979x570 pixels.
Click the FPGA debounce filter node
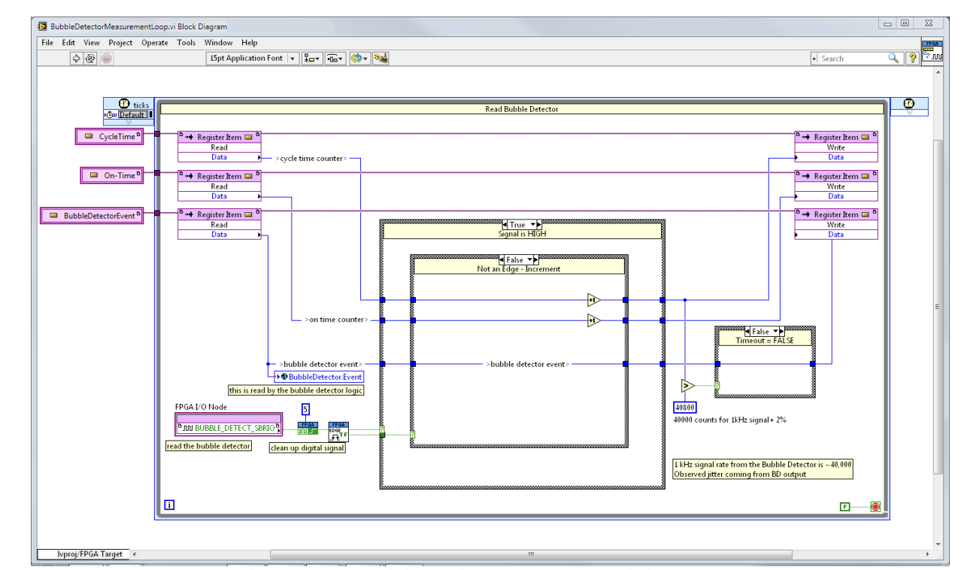(x=308, y=428)
